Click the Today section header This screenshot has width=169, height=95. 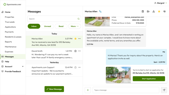pyautogui.click(x=54, y=34)
